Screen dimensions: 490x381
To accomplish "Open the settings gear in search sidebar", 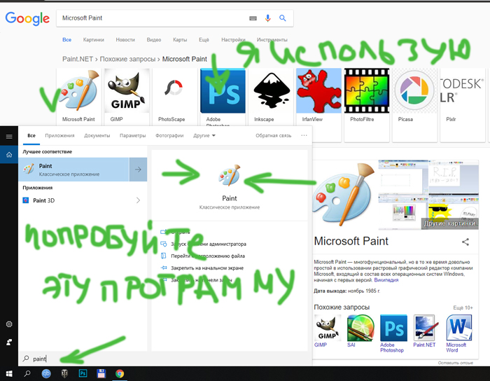I will click(9, 324).
